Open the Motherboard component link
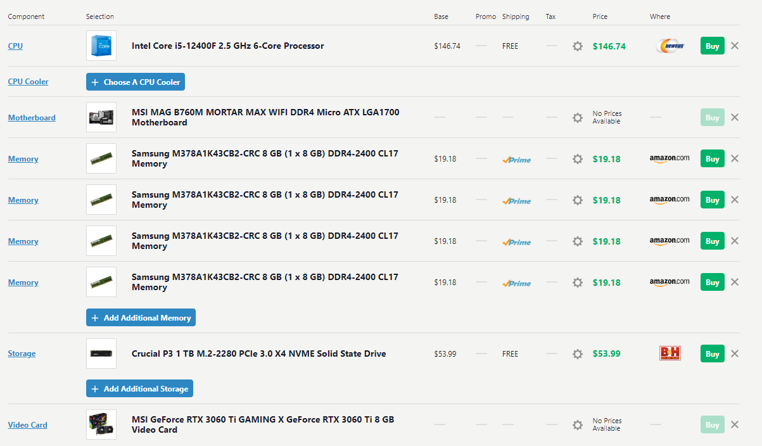This screenshot has height=446, width=762. 32,118
